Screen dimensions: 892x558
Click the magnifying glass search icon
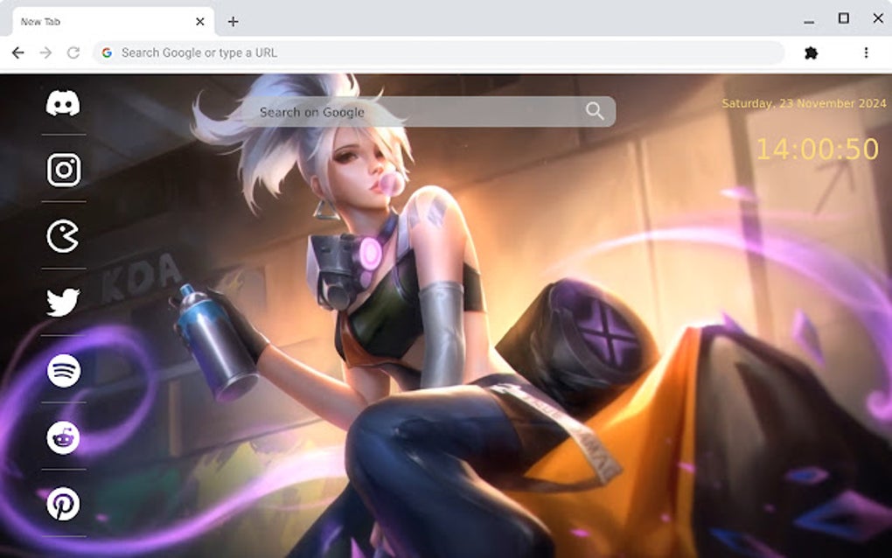(595, 111)
